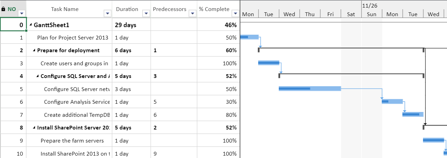Select the Configure Analysis Services task bar
This screenshot has height=158, width=447.
click(392, 101)
